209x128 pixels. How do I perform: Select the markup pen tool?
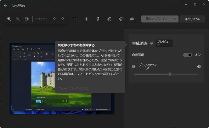[109, 19]
